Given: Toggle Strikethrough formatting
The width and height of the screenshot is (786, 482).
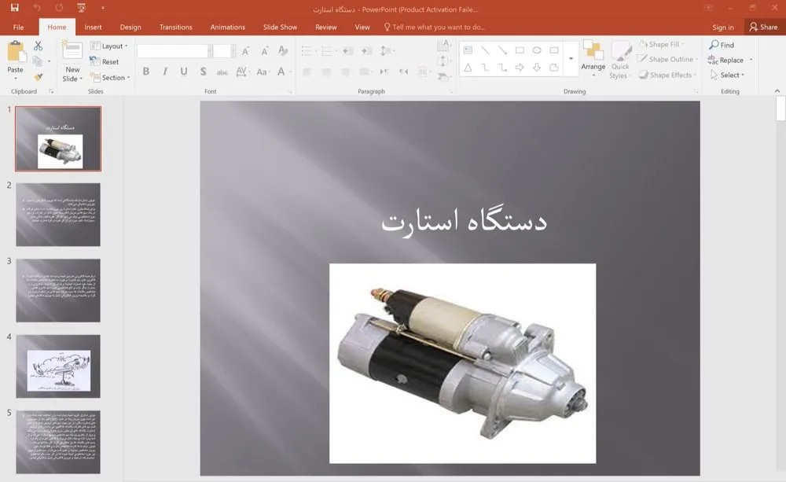Looking at the screenshot, I should click(x=222, y=72).
